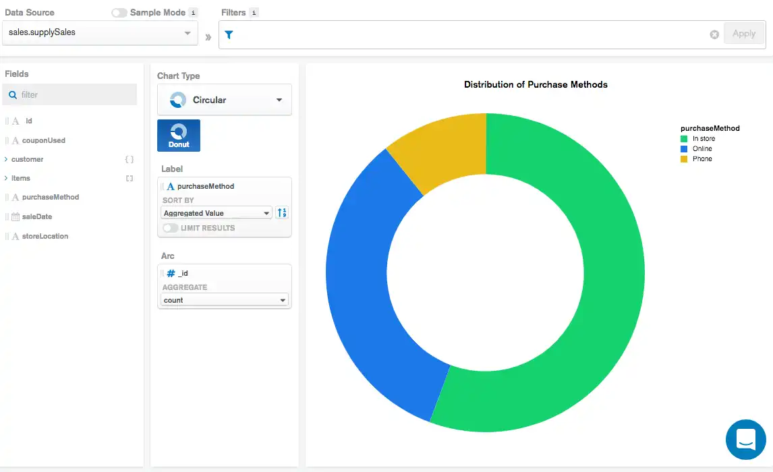The image size is (773, 472).
Task: Collapse the panel using the double-chevron icon
Action: click(x=208, y=38)
